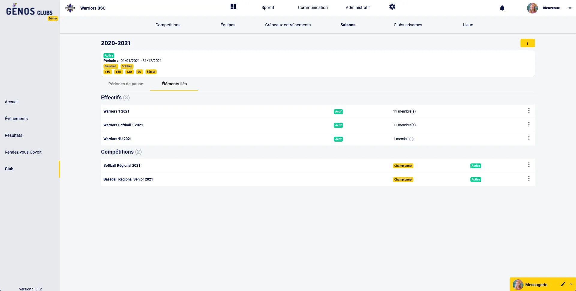Image resolution: width=576 pixels, height=291 pixels.
Task: Open options menu for Warriors 1 2021
Action: [529, 111]
